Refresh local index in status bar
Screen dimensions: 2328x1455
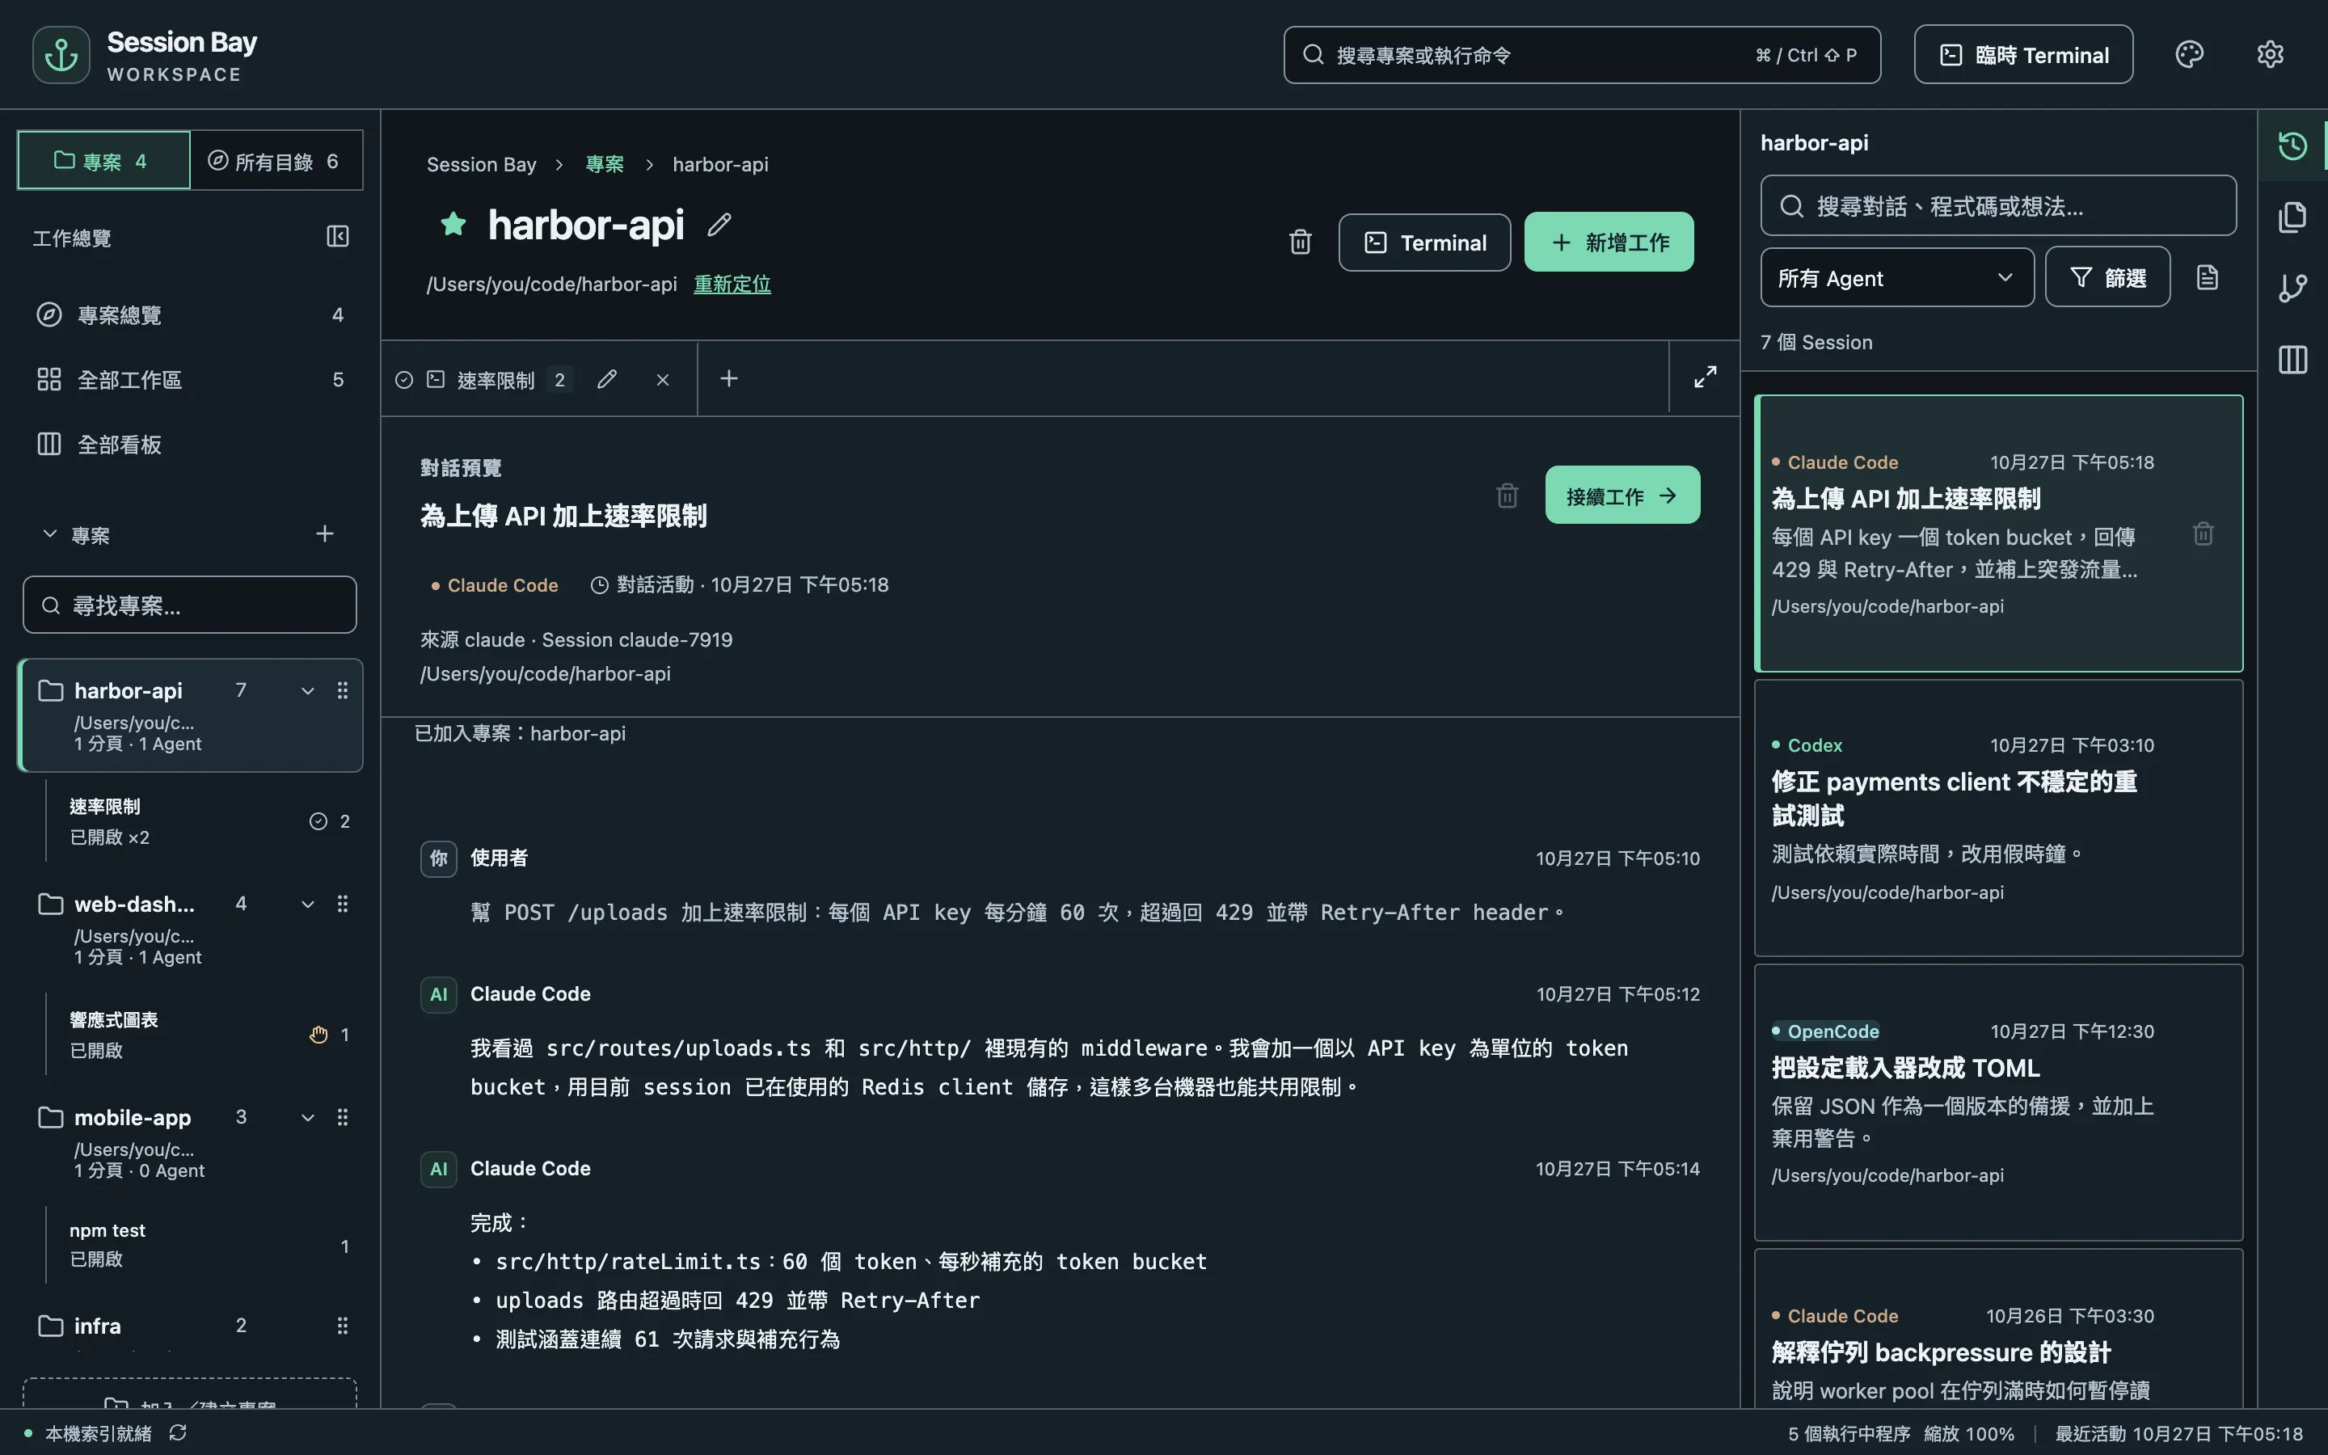(178, 1433)
